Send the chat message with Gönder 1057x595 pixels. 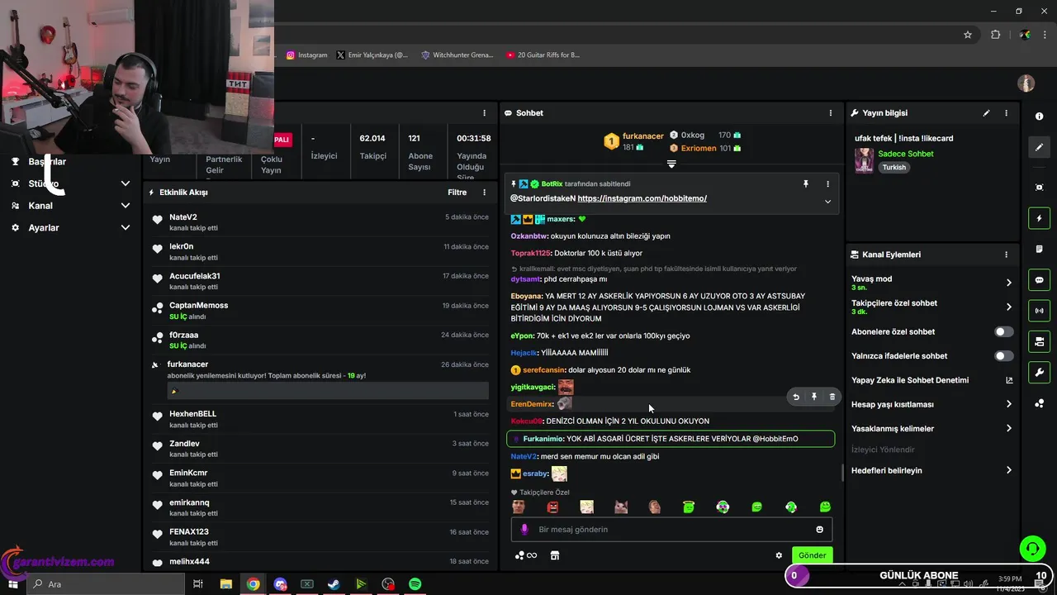click(x=812, y=555)
